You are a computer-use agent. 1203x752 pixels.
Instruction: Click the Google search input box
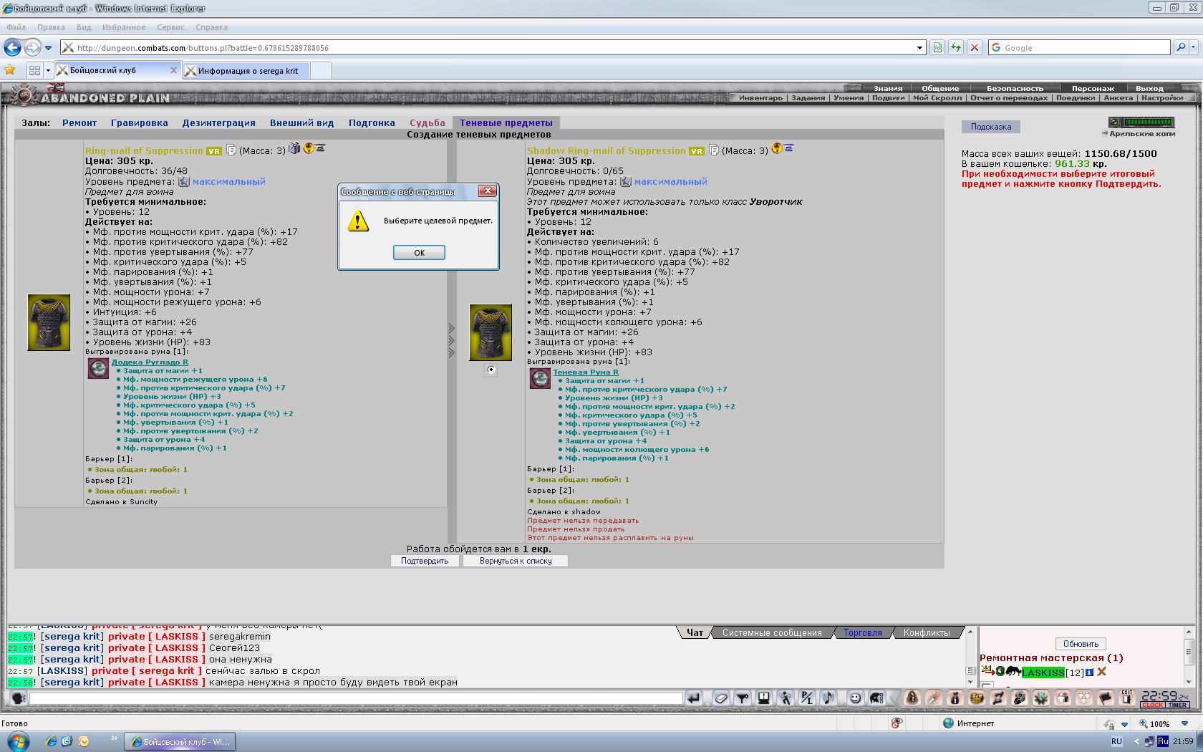(1080, 47)
